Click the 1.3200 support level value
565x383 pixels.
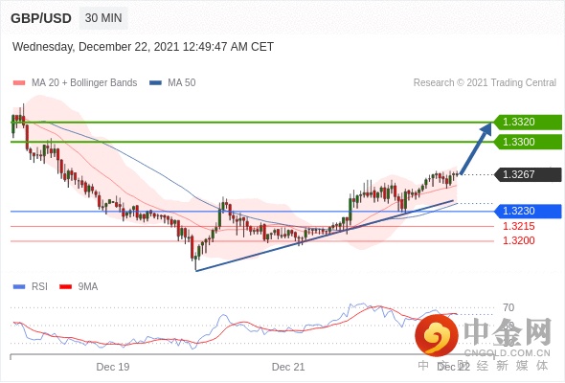point(518,240)
